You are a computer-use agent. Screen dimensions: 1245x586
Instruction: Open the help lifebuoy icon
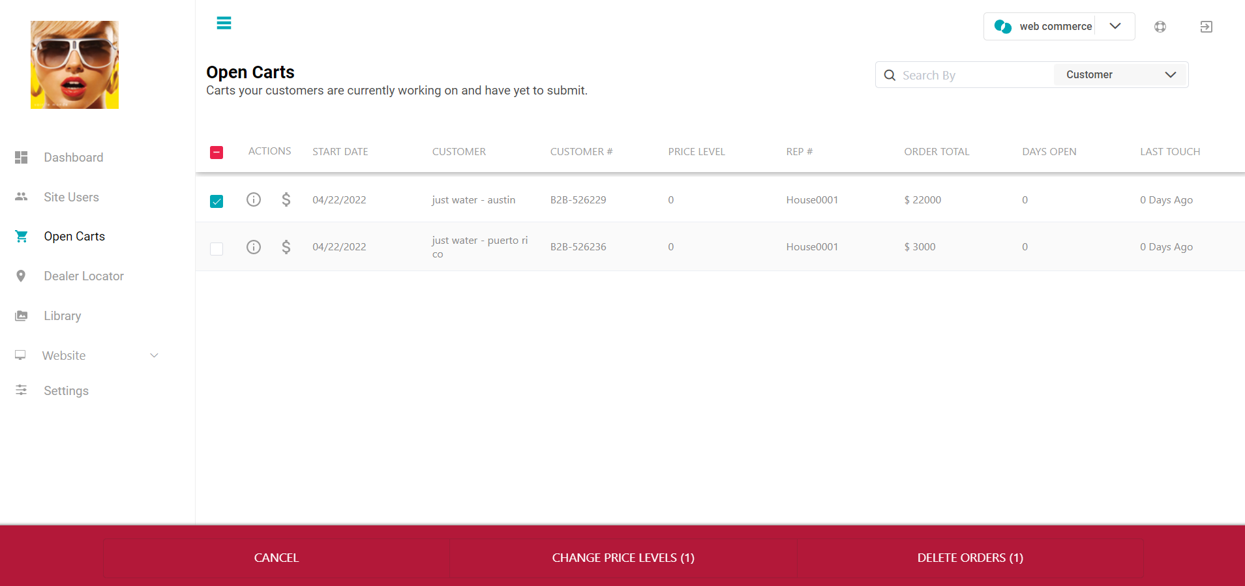click(x=1160, y=27)
